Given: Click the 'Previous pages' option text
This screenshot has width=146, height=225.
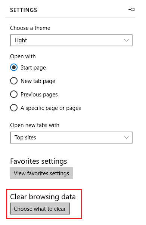Looking at the screenshot, I should click(39, 95).
